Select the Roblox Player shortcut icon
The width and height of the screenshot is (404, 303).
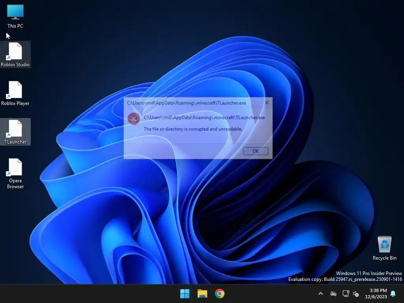(15, 93)
